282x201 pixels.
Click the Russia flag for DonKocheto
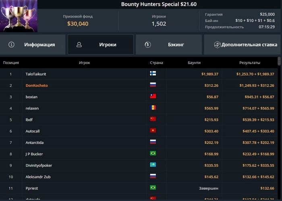[153, 85]
